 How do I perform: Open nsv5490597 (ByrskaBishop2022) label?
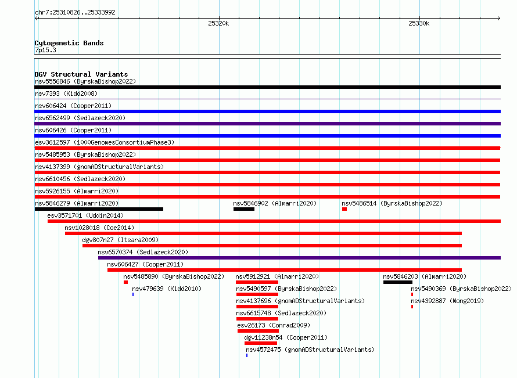[286, 289]
